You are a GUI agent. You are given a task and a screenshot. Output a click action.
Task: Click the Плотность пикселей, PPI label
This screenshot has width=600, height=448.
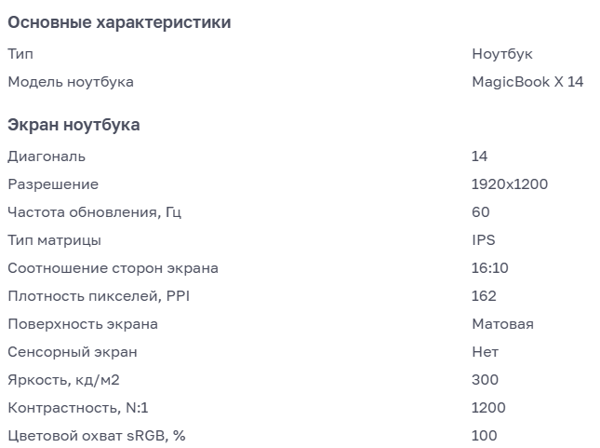point(99,296)
